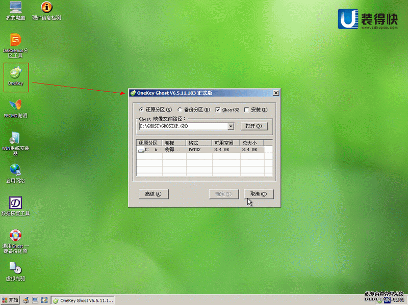Screen dimensions: 408x305
Task: Select the C: drive icon in partition list
Action: coord(141,150)
